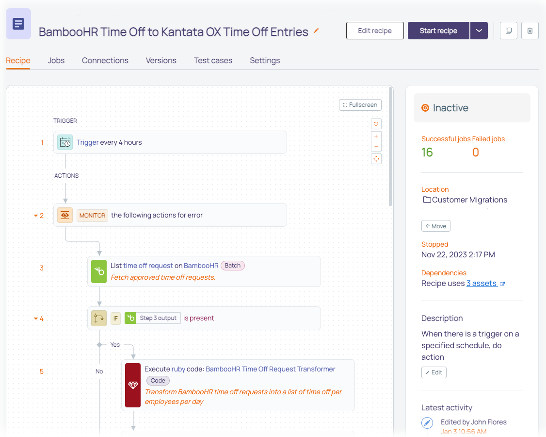
Task: Expand canvas with the Fullscreen button
Action: (x=360, y=105)
